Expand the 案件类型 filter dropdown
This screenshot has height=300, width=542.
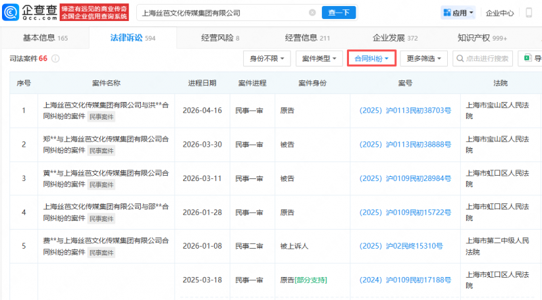click(x=319, y=59)
